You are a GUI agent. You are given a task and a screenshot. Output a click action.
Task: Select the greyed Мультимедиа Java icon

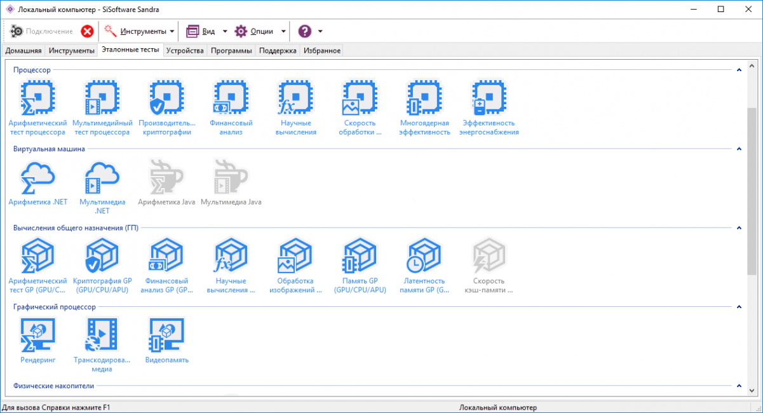coord(230,182)
